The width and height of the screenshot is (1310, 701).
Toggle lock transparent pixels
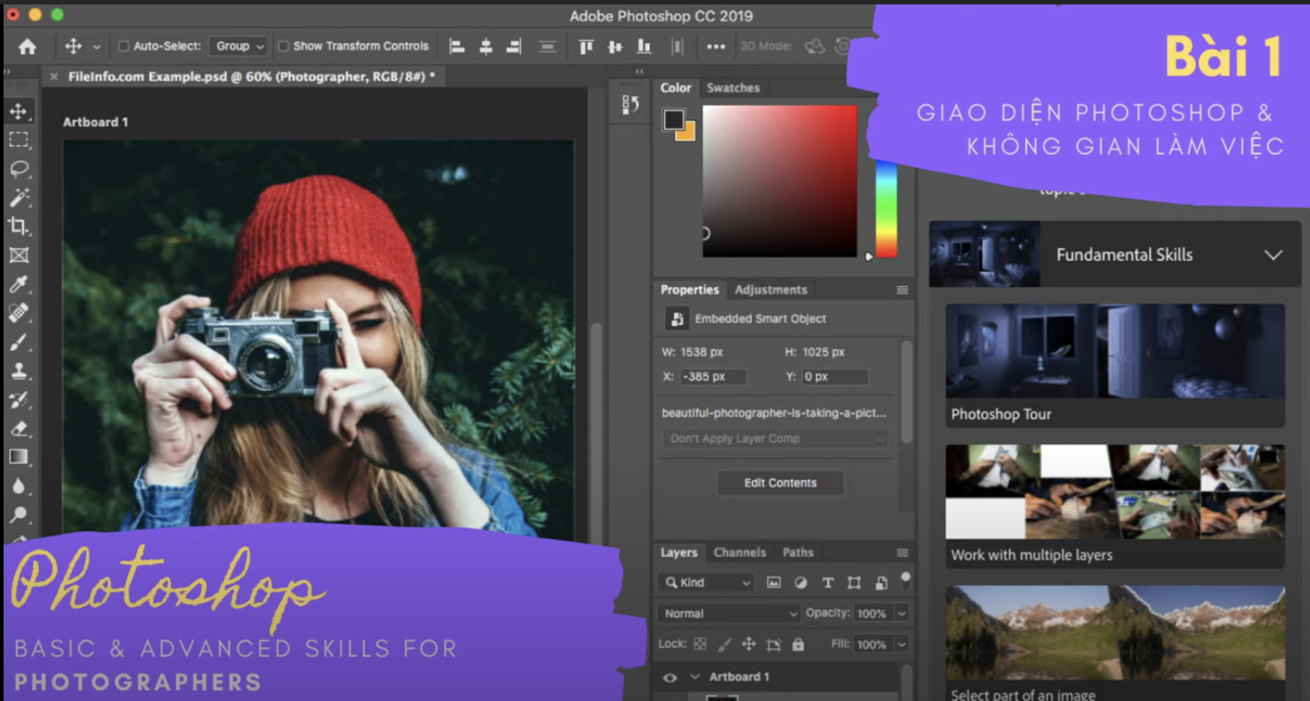[x=700, y=644]
